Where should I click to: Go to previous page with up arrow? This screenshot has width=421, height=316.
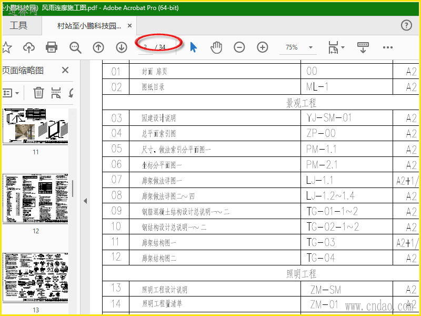98,47
